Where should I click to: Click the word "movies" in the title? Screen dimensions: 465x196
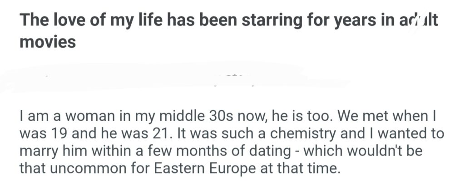coord(47,42)
